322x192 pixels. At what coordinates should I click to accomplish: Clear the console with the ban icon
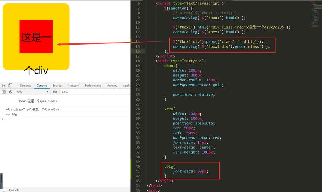(x=10, y=92)
